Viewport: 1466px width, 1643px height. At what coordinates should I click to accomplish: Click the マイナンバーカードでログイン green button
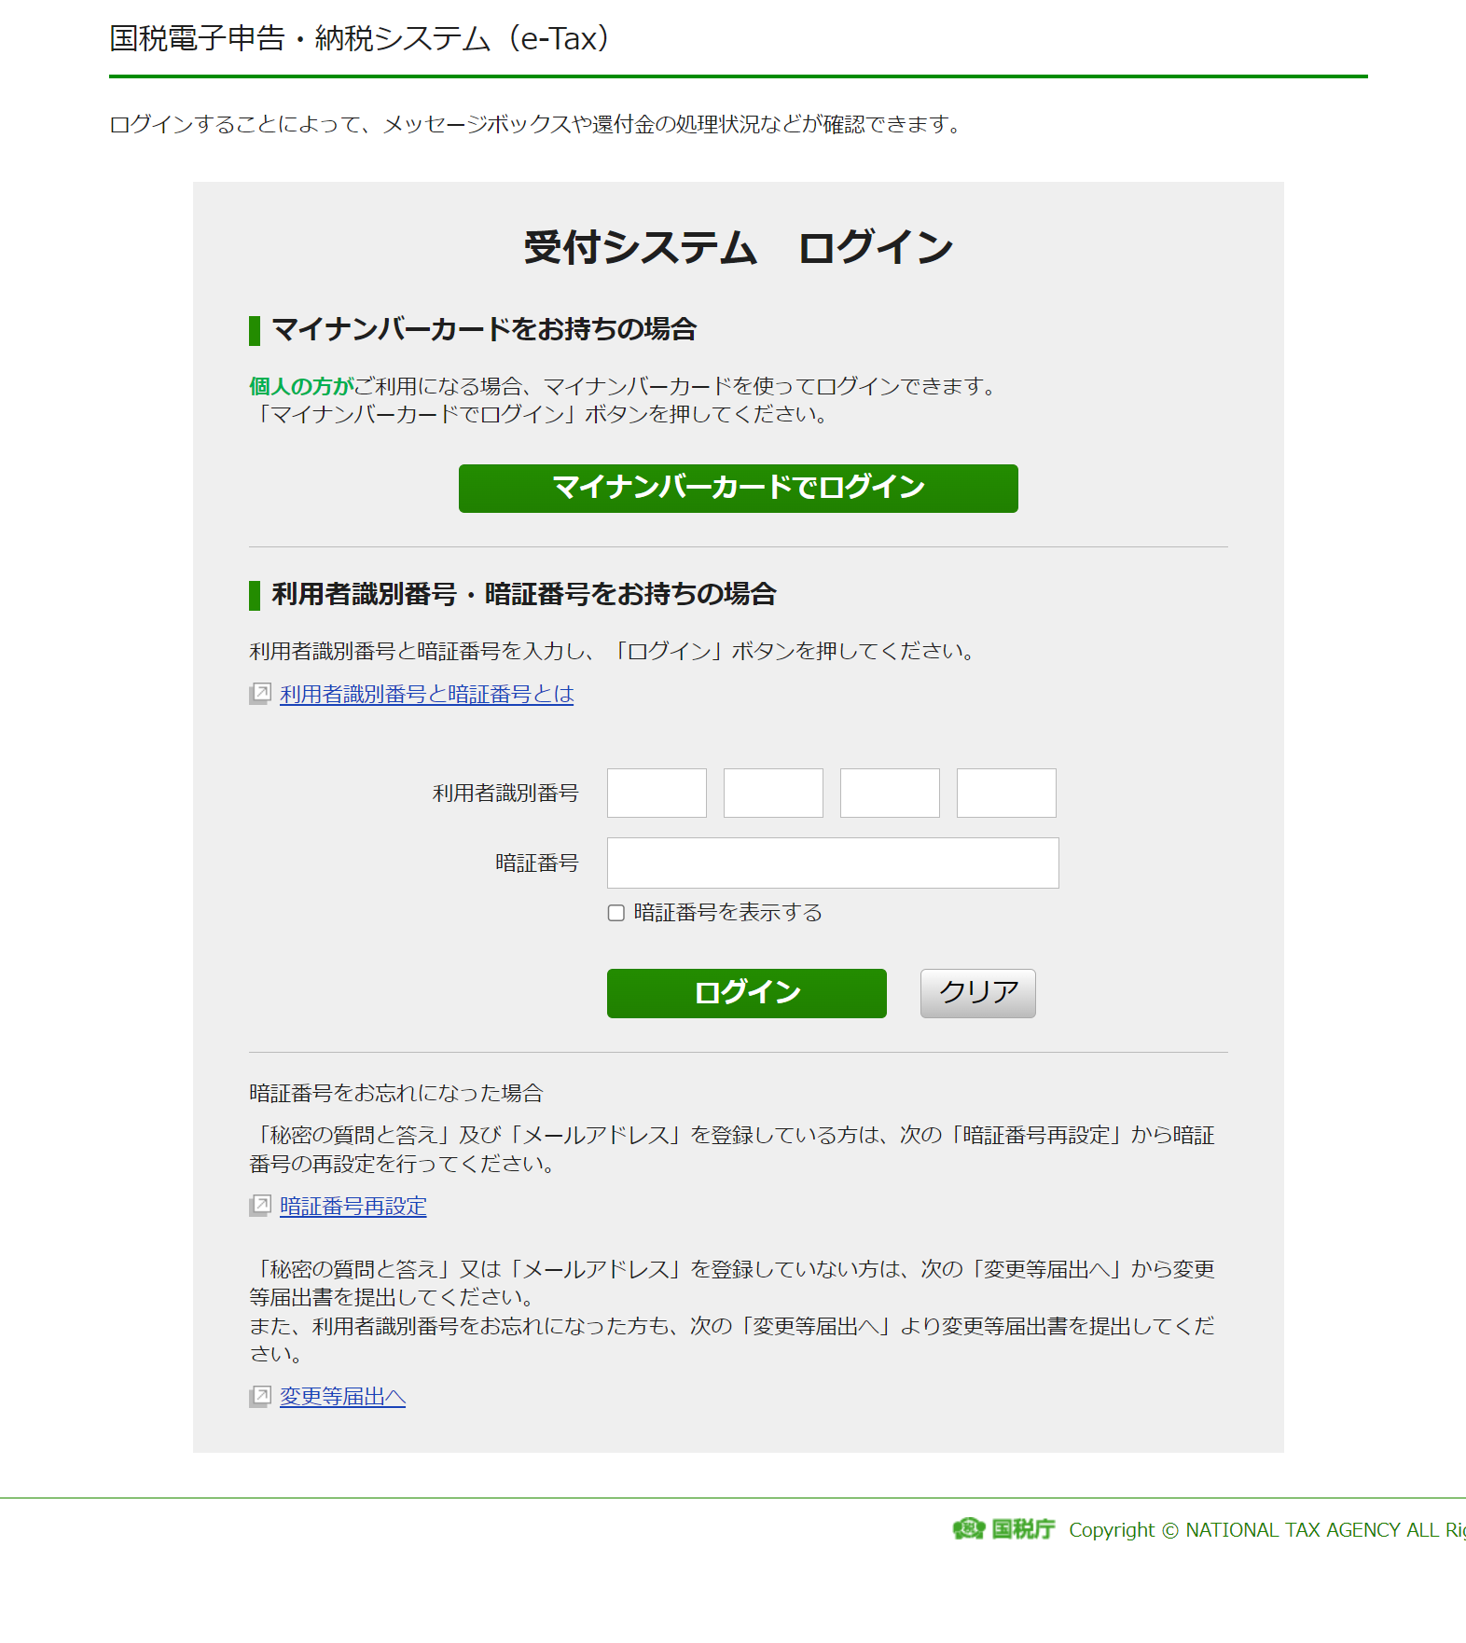tap(738, 489)
